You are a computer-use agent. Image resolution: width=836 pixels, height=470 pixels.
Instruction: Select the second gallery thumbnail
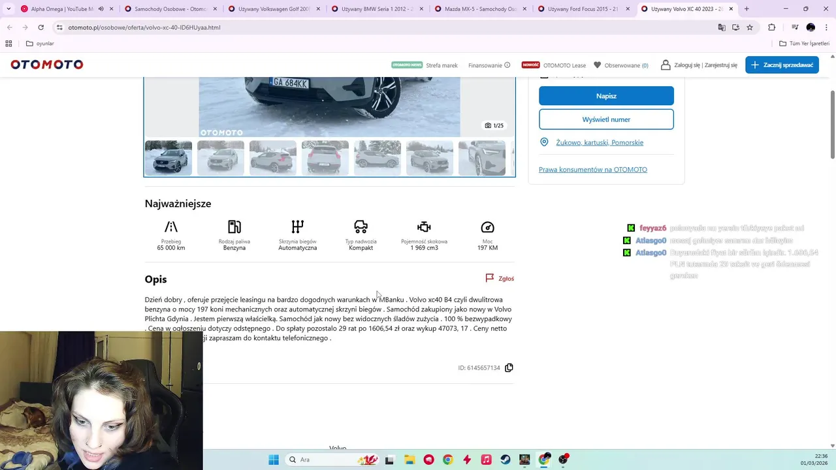(x=221, y=158)
